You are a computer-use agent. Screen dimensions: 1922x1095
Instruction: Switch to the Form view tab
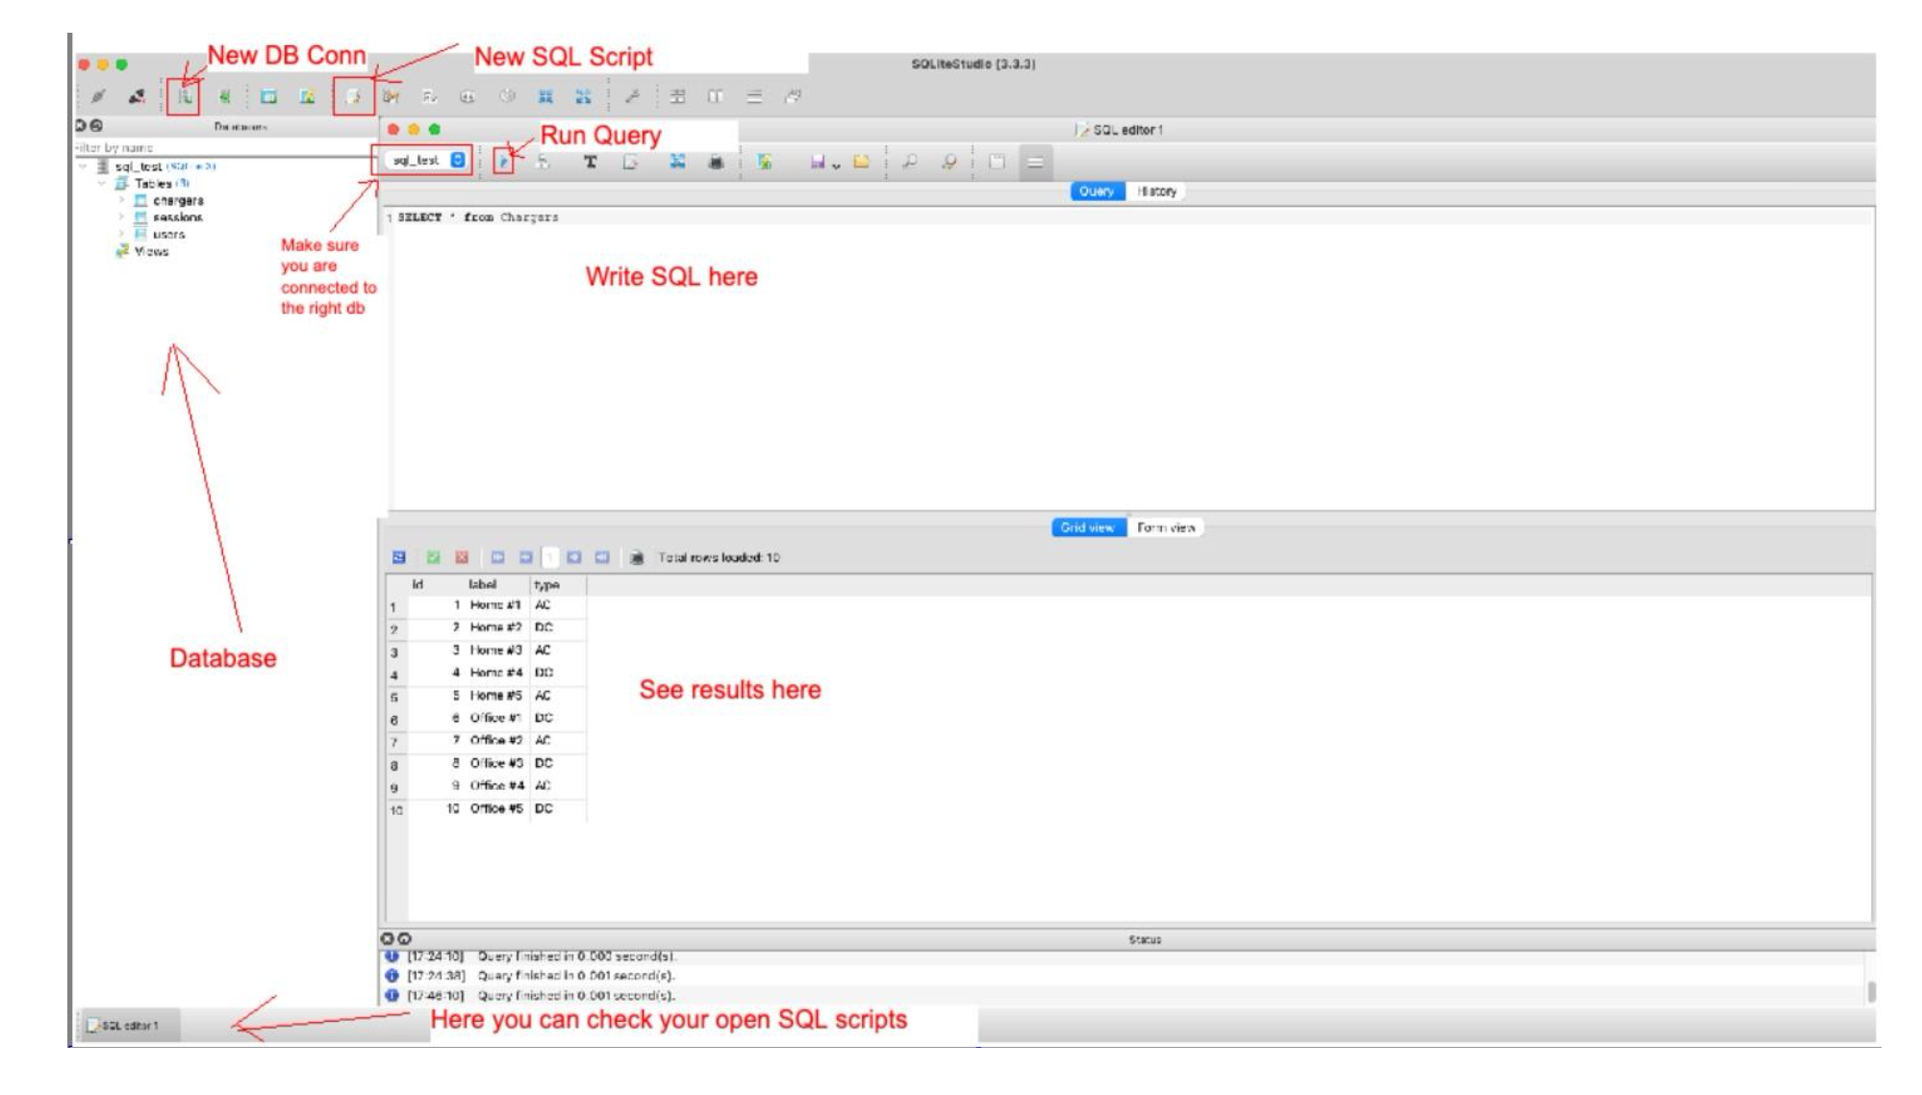point(1166,527)
